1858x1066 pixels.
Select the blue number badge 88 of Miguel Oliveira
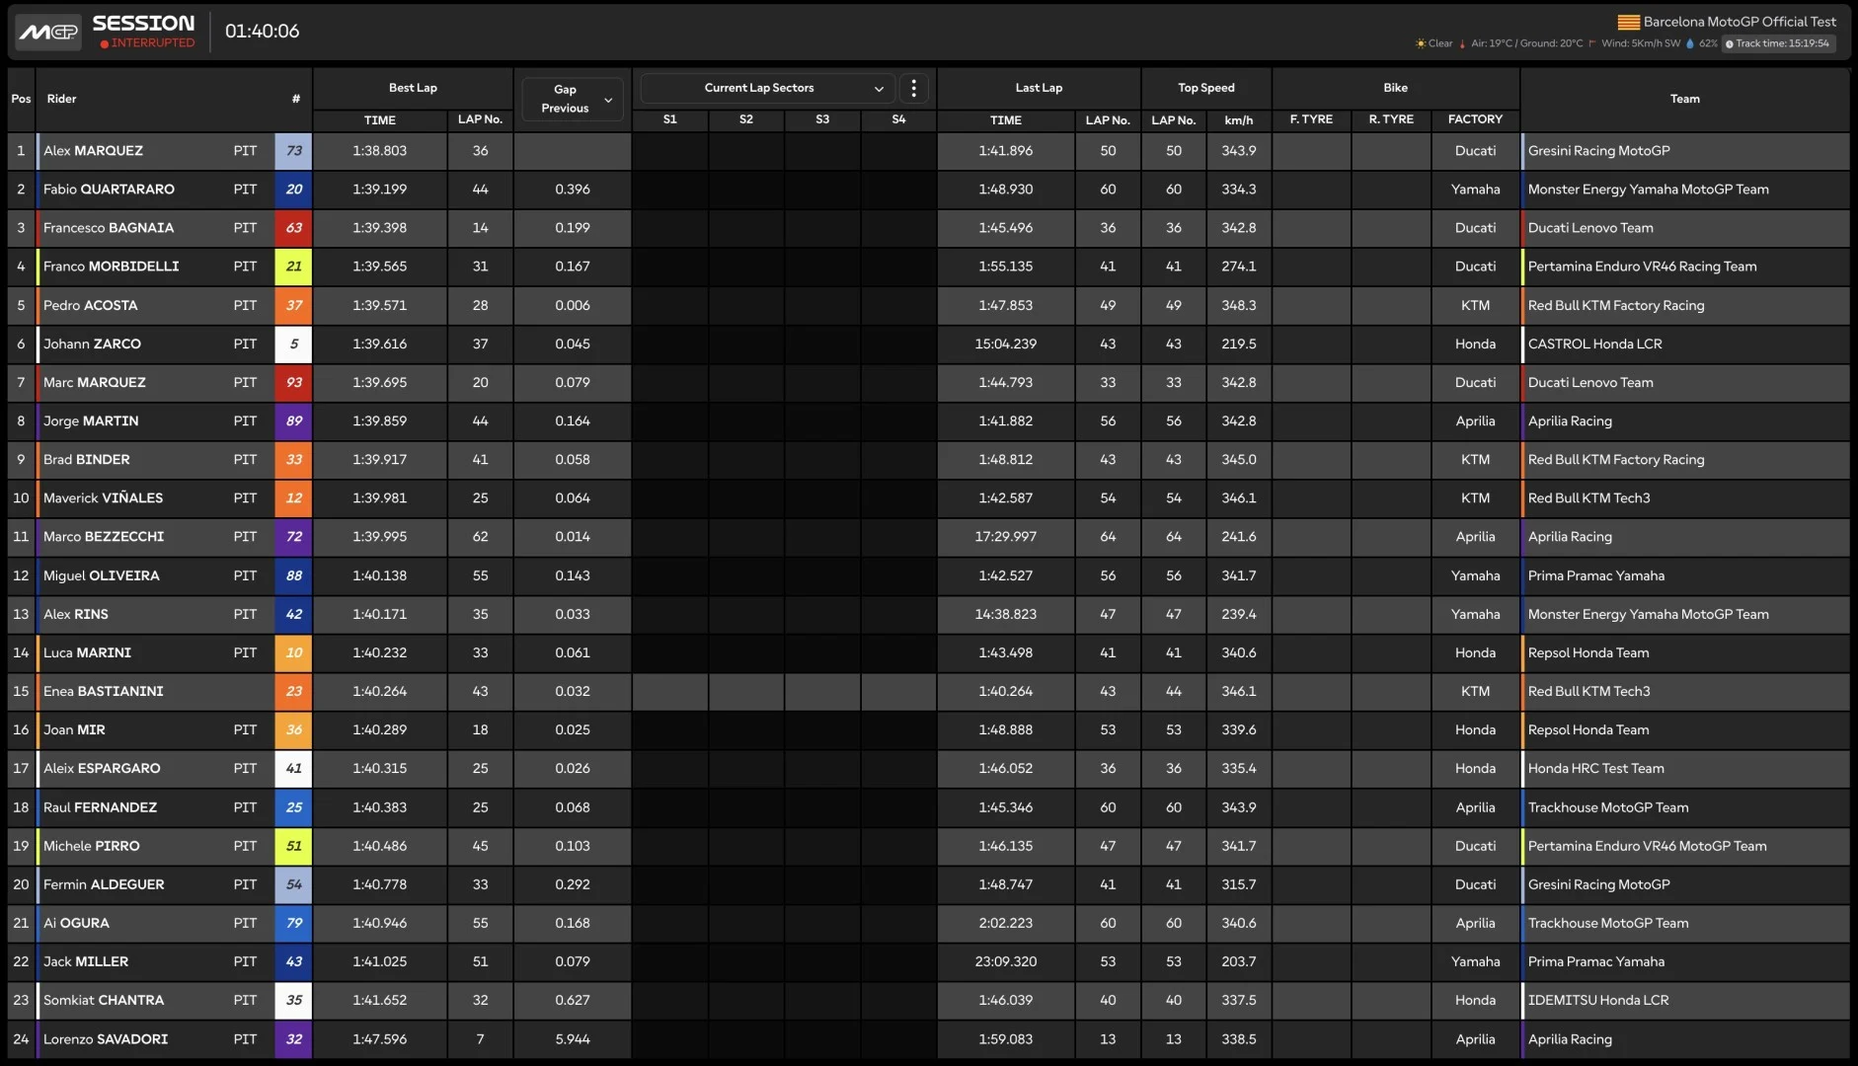(293, 575)
